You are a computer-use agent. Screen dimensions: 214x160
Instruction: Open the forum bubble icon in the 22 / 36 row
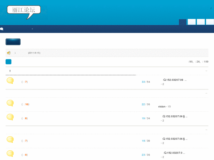tap(10, 103)
